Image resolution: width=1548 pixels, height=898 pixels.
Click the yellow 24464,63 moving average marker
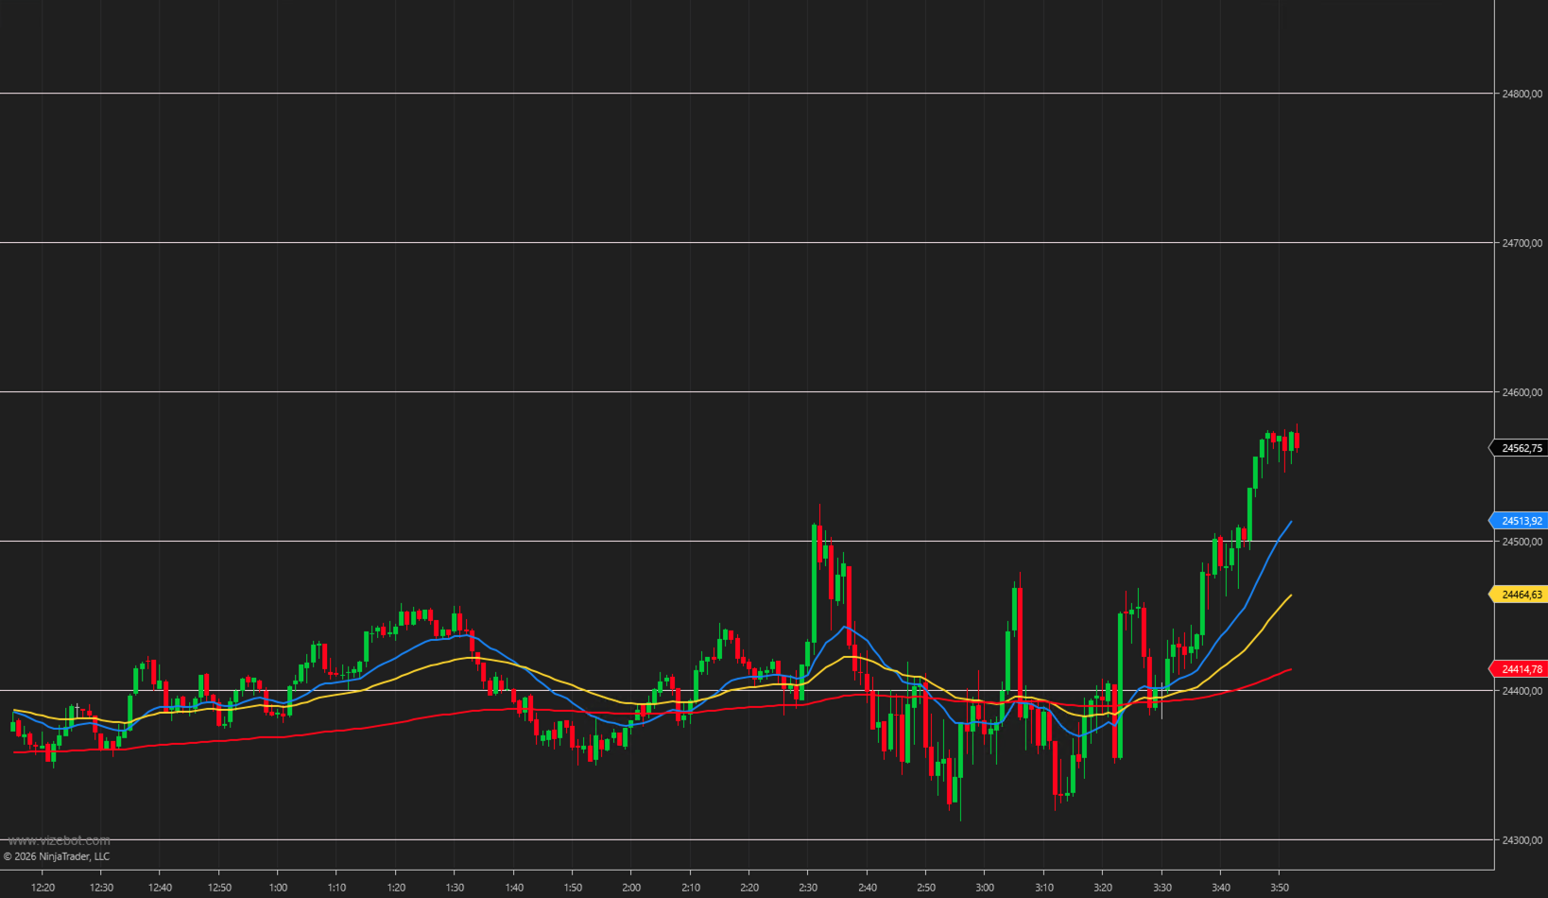point(1522,595)
